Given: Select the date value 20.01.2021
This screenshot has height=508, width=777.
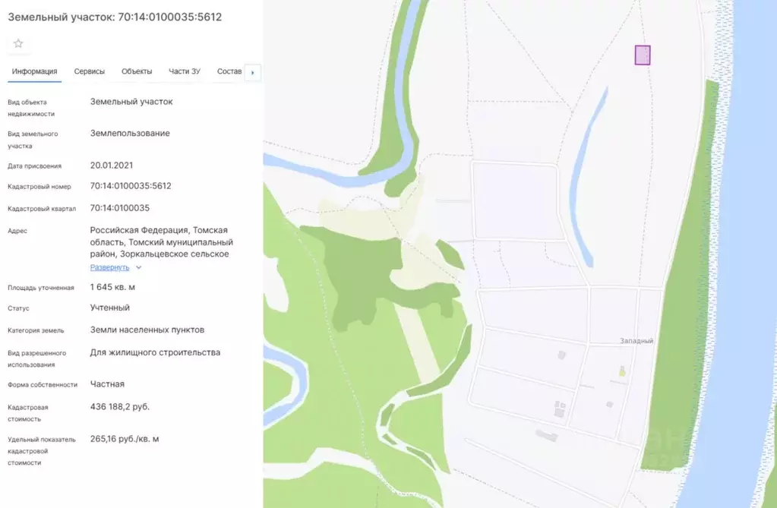Looking at the screenshot, I should 112,165.
